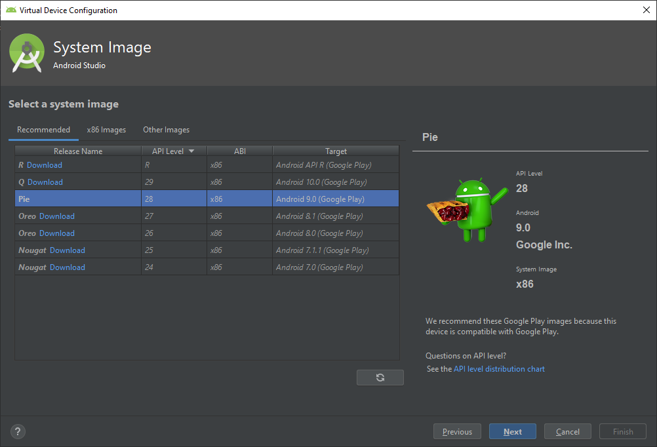Sort by API Level arrow
Screen dimensions: 657x447
pos(191,151)
